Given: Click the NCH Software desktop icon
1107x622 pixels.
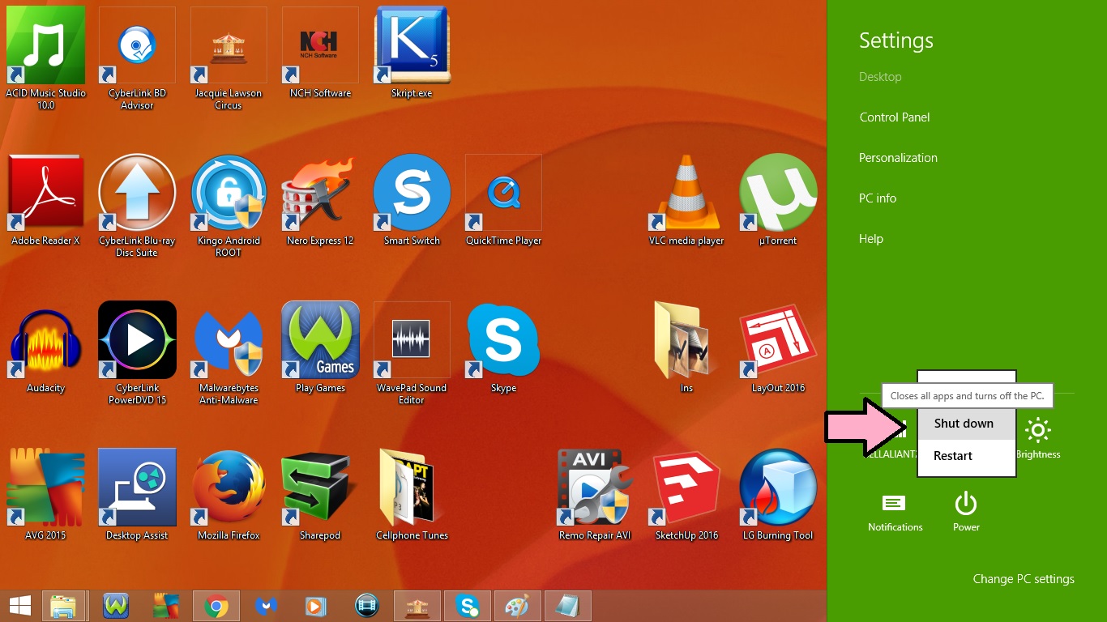Looking at the screenshot, I should pyautogui.click(x=320, y=53).
